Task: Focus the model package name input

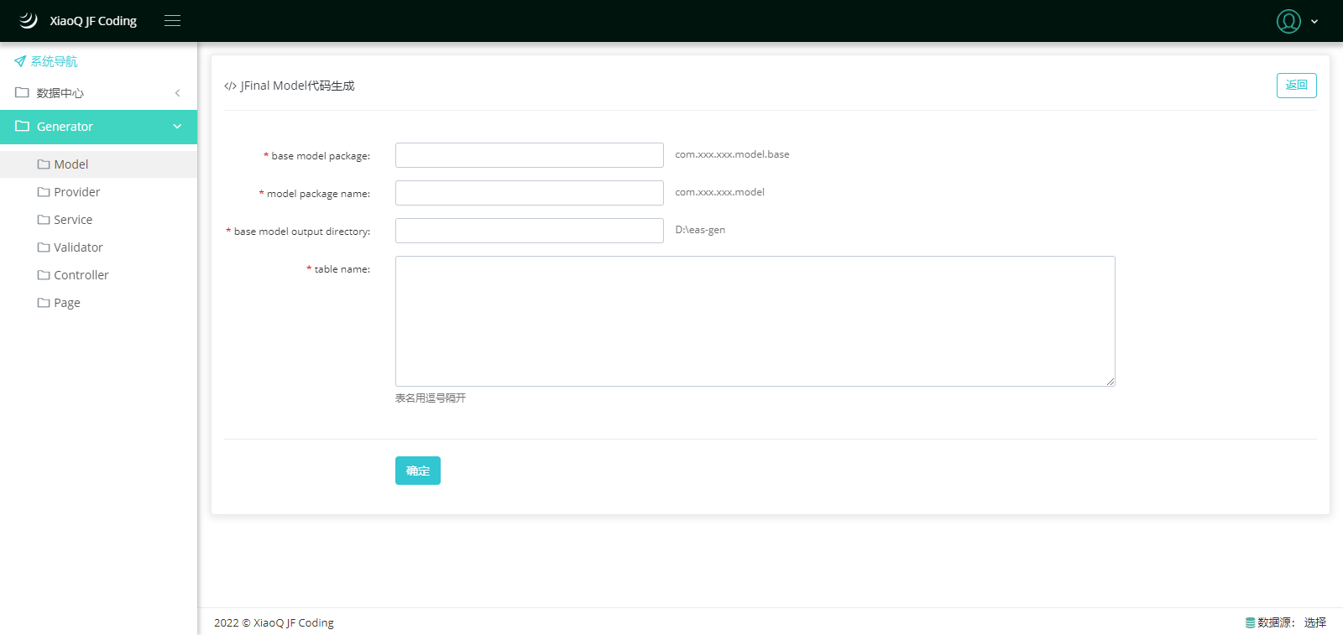Action: 530,193
